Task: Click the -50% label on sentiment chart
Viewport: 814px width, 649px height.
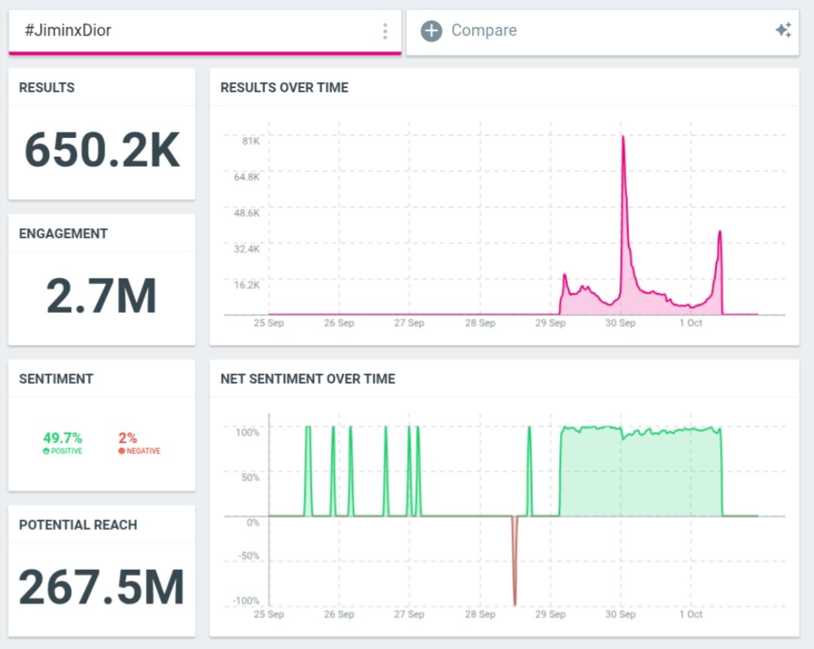Action: (249, 556)
